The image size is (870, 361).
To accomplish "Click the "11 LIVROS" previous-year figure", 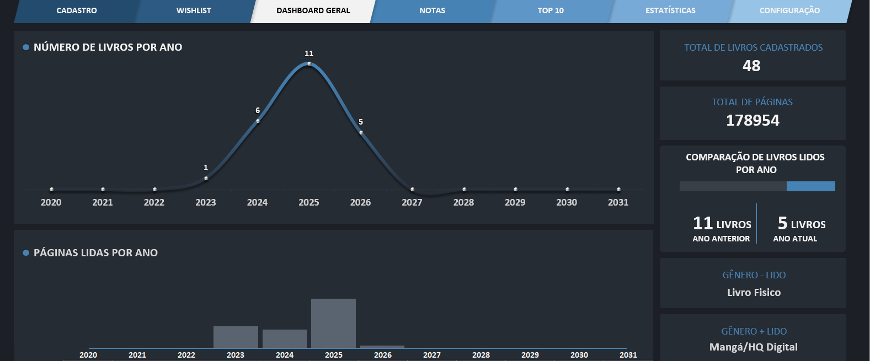I will click(x=722, y=223).
